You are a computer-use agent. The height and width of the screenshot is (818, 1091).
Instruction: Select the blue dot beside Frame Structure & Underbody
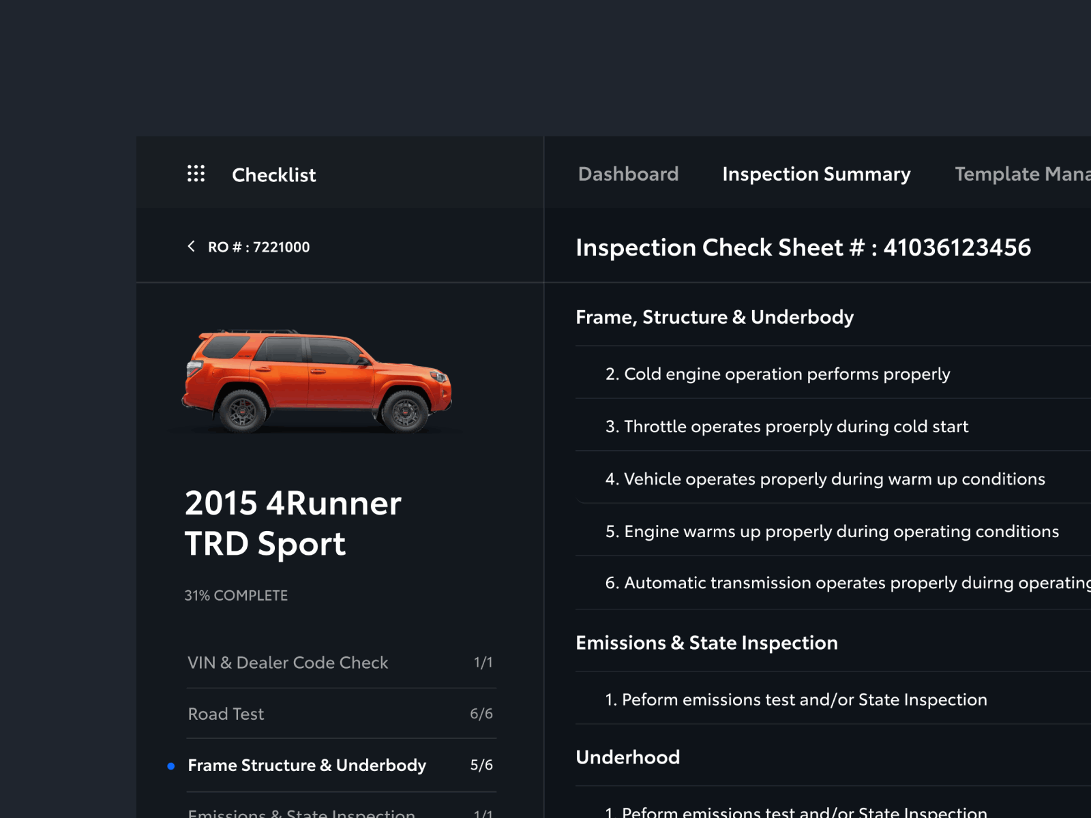pos(171,766)
